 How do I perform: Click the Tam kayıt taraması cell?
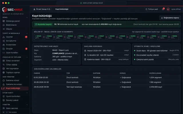coord(74,87)
